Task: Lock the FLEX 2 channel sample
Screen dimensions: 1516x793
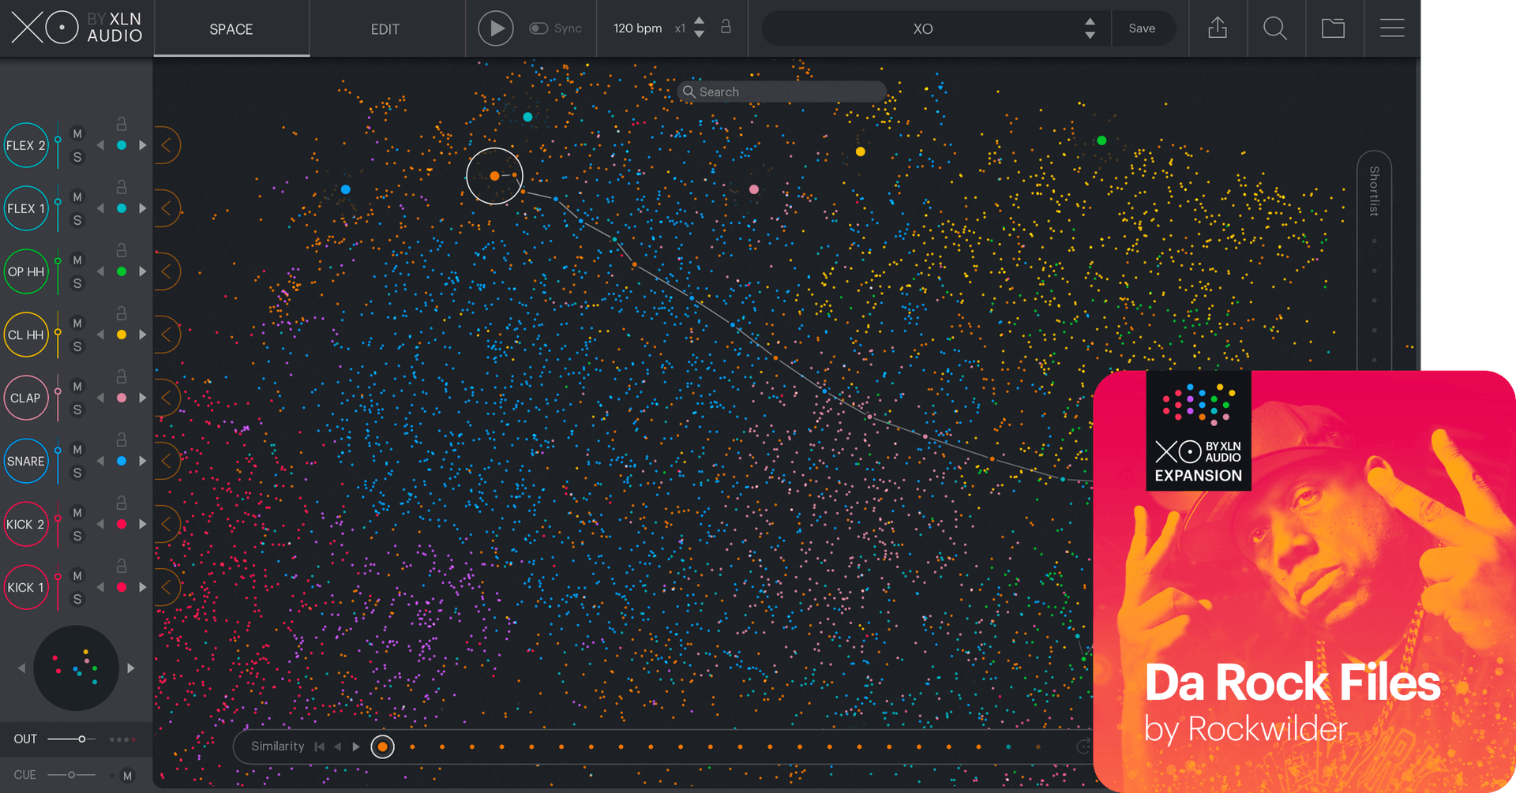Action: (x=122, y=124)
